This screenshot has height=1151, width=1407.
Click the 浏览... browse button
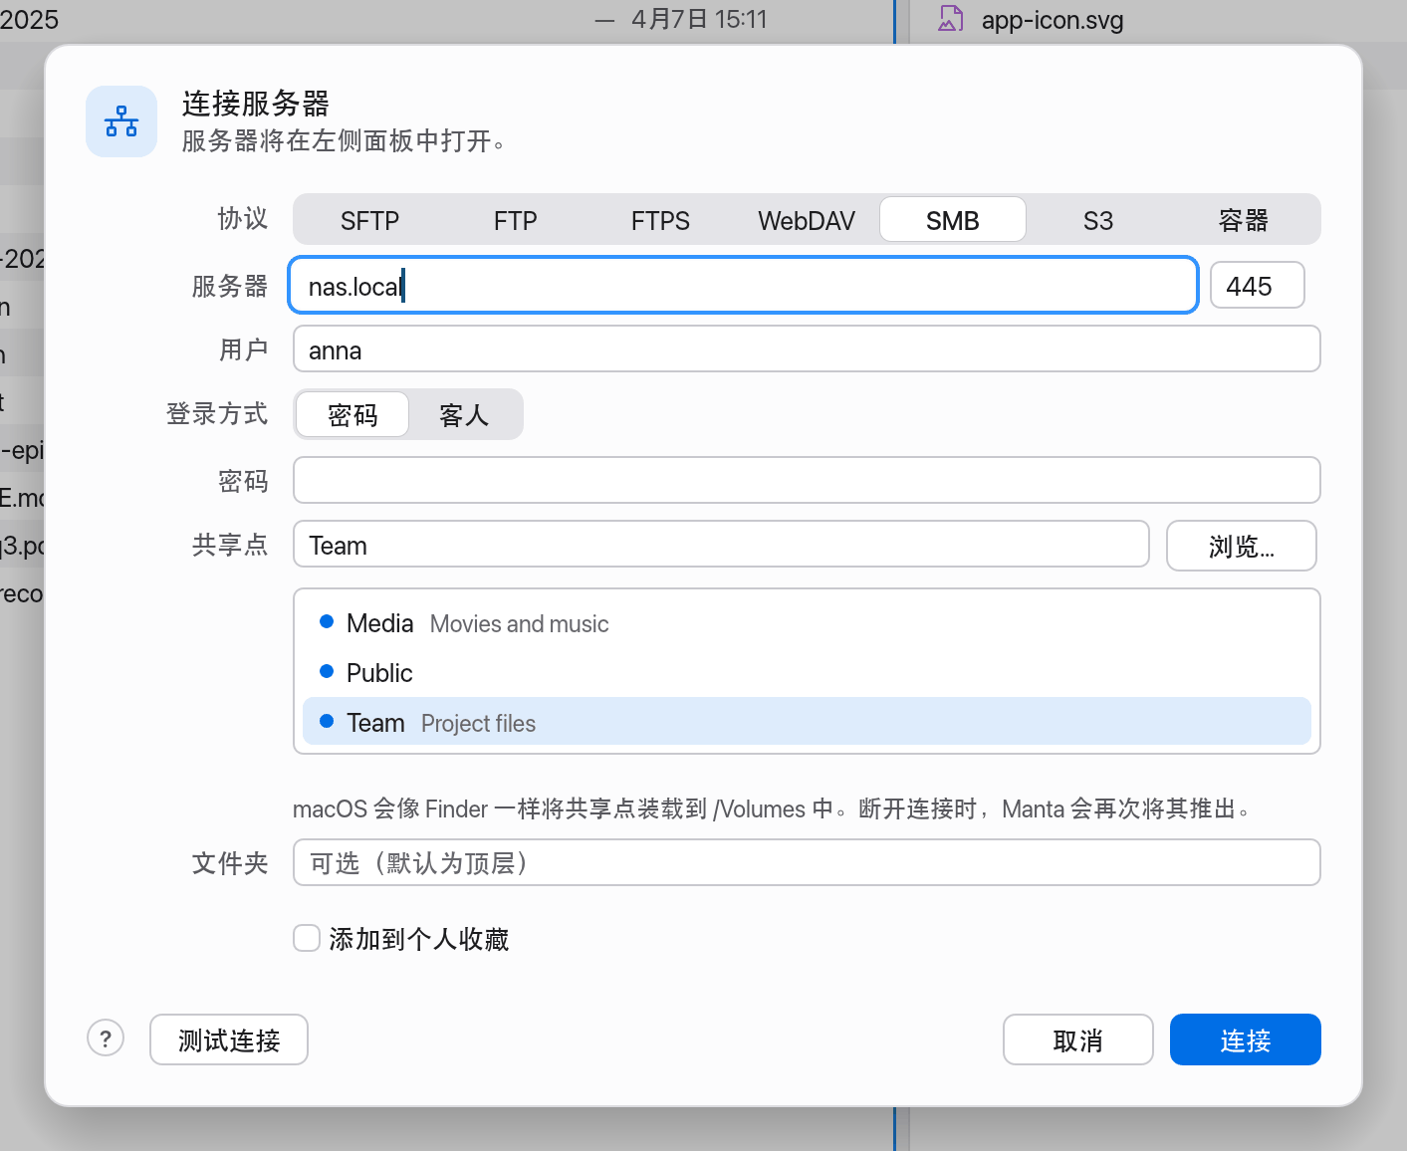(1242, 546)
